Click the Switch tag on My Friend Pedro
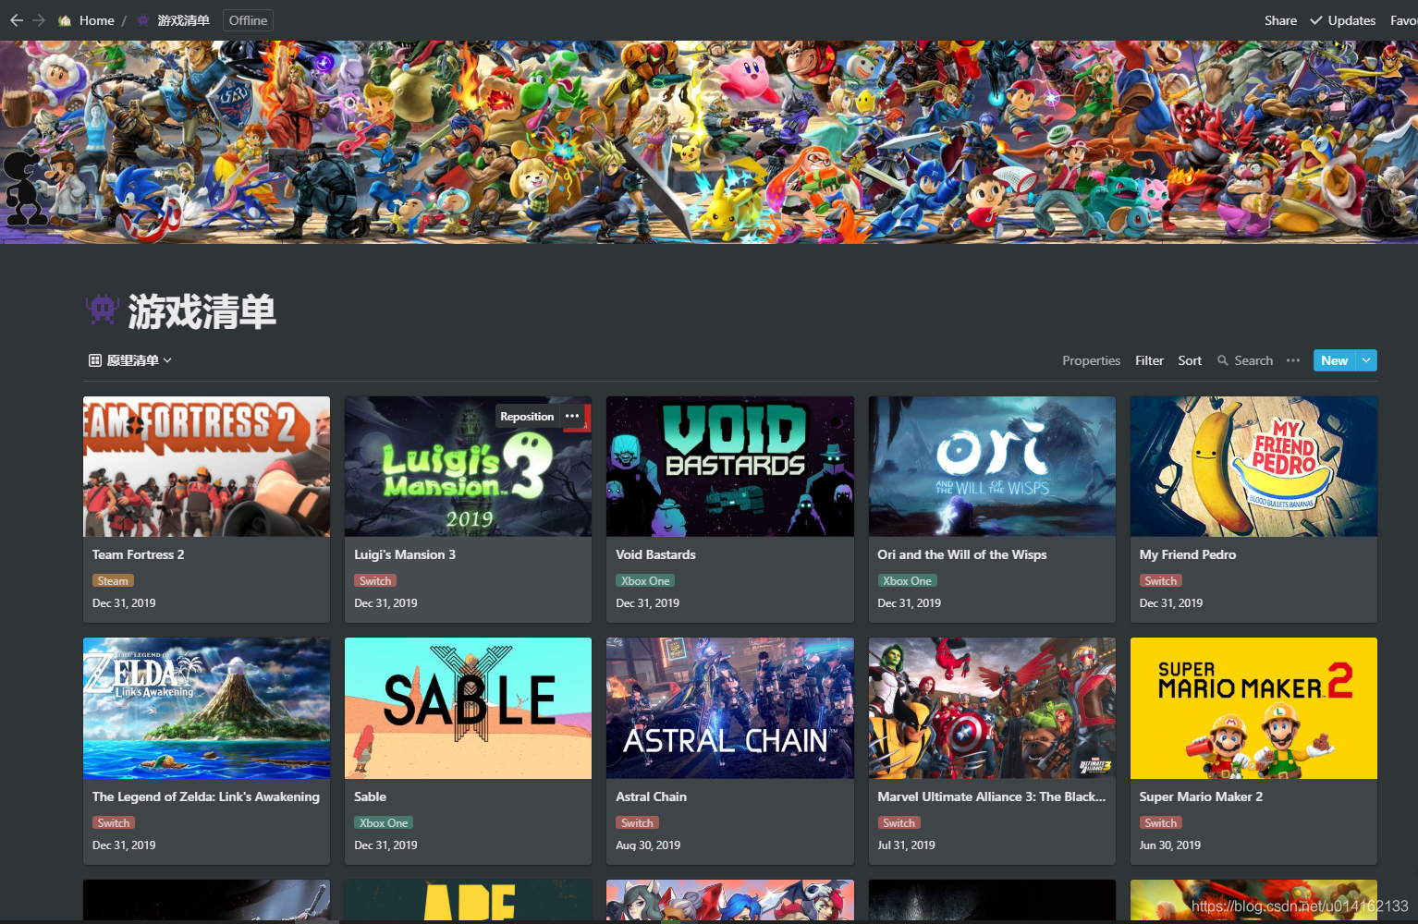Viewport: 1418px width, 924px height. click(x=1160, y=581)
